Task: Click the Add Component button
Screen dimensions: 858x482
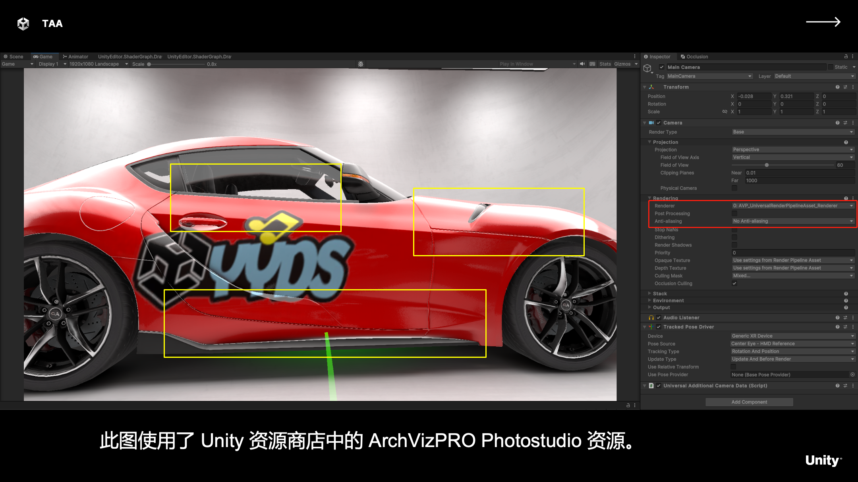Action: 749,402
